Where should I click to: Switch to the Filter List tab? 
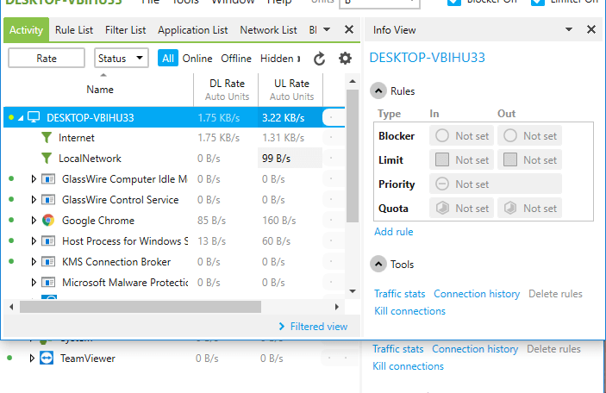pyautogui.click(x=125, y=30)
